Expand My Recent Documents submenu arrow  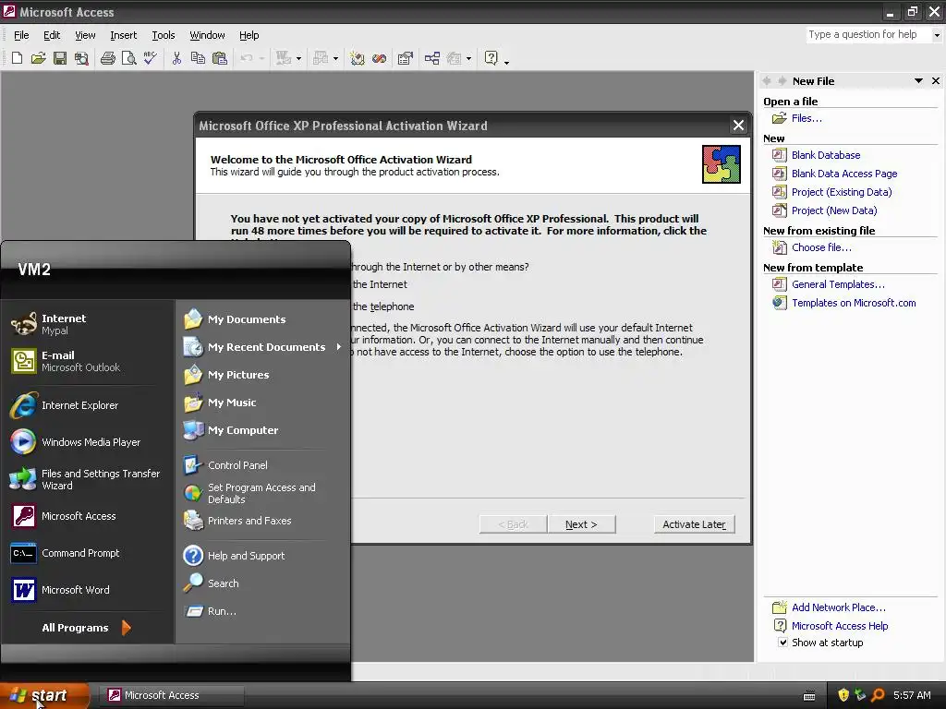coord(338,347)
